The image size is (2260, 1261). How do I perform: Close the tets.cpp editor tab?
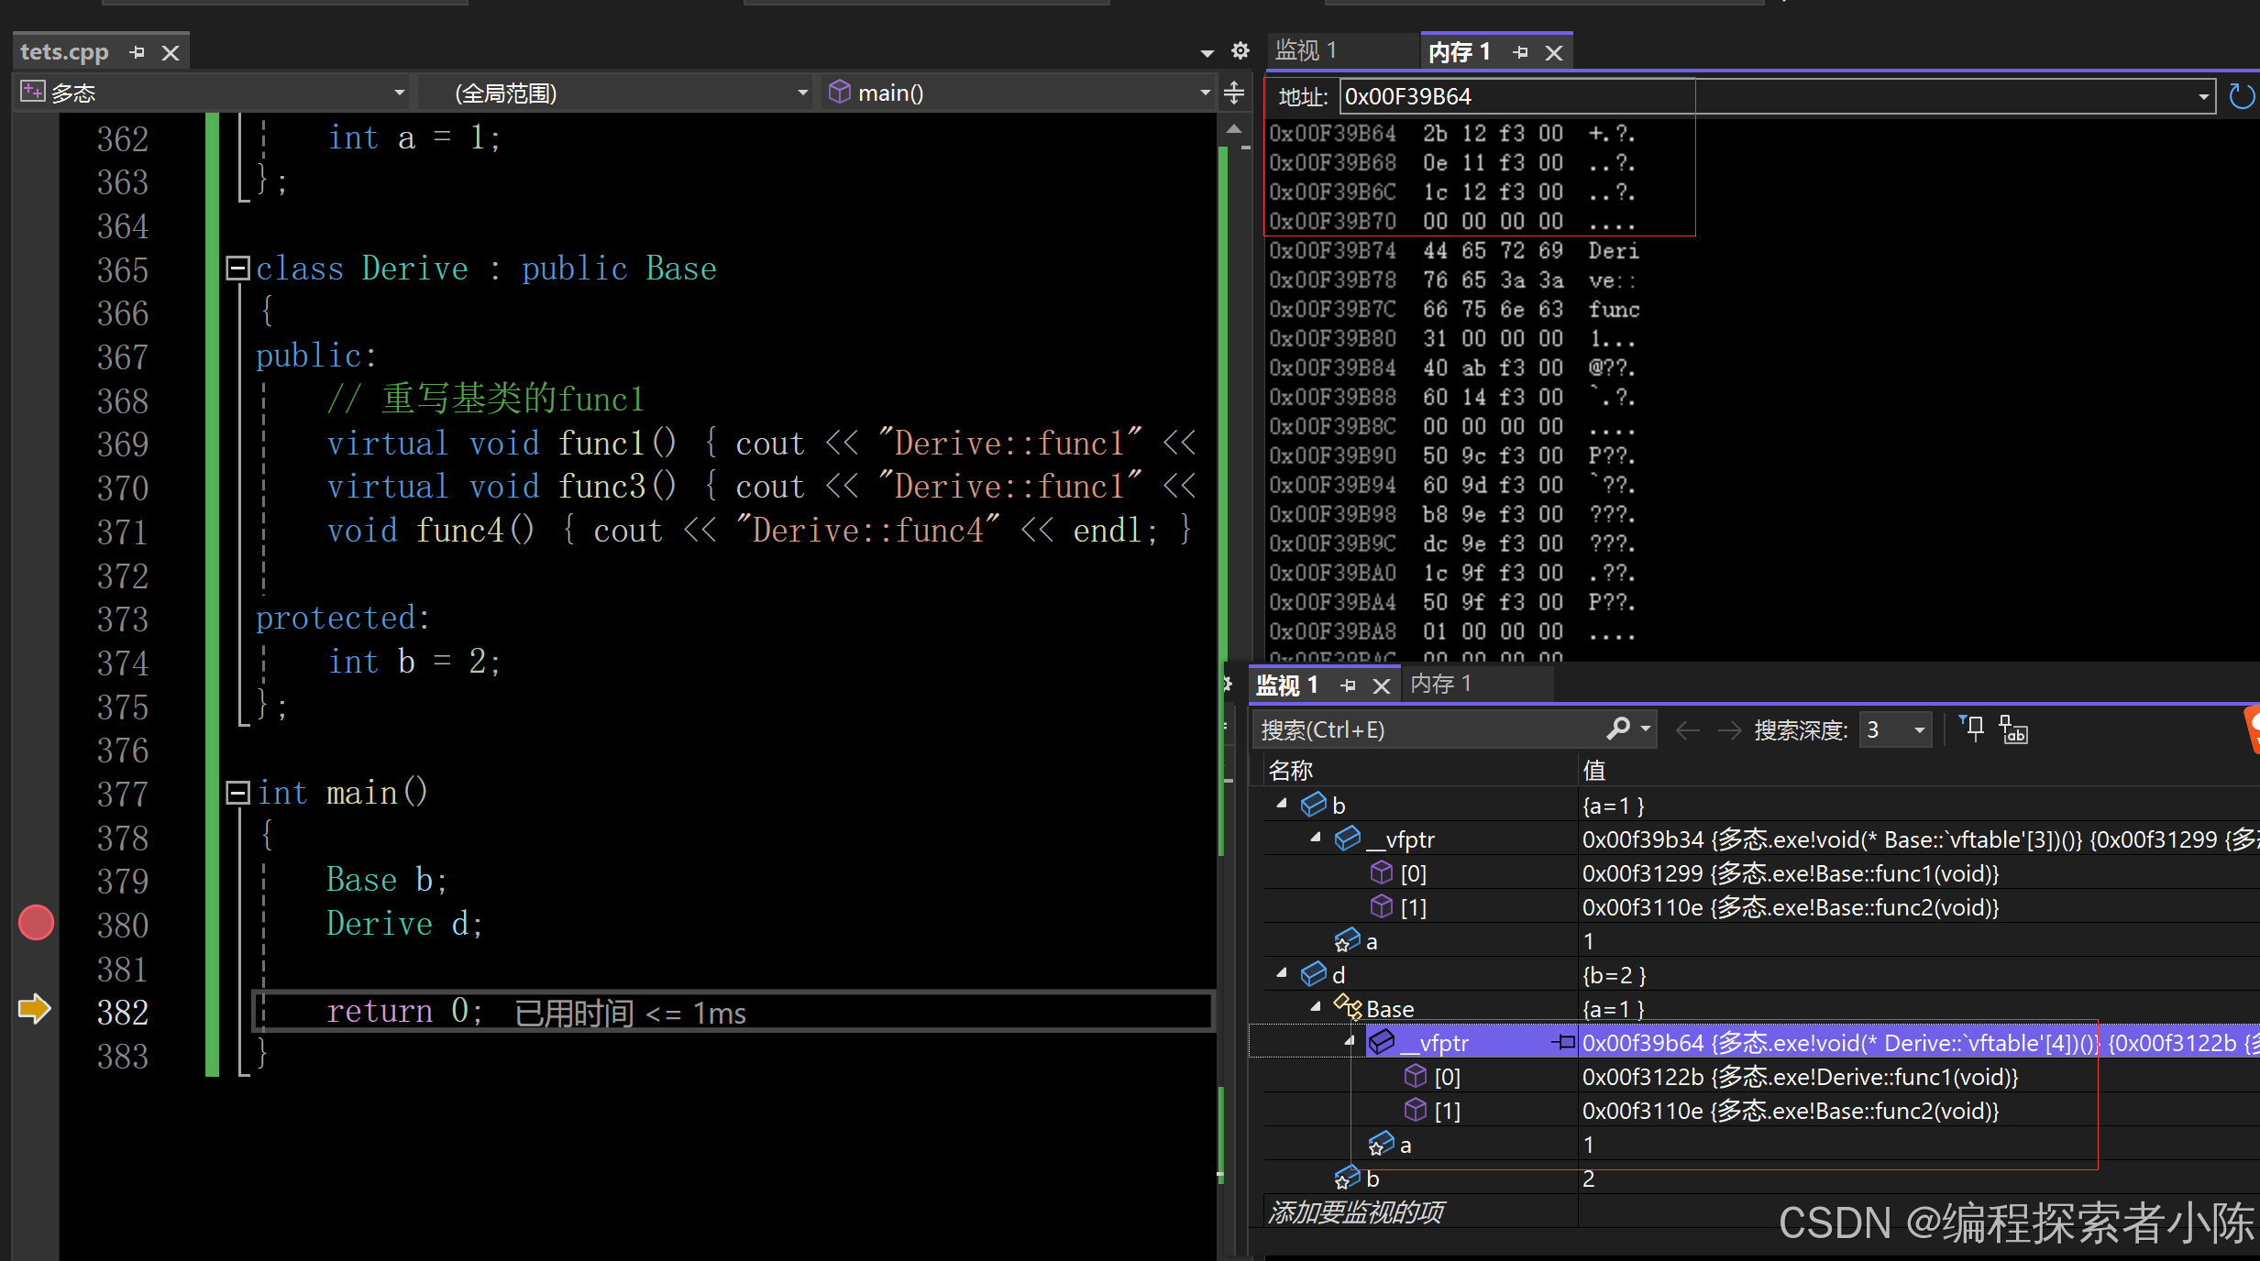click(x=171, y=52)
